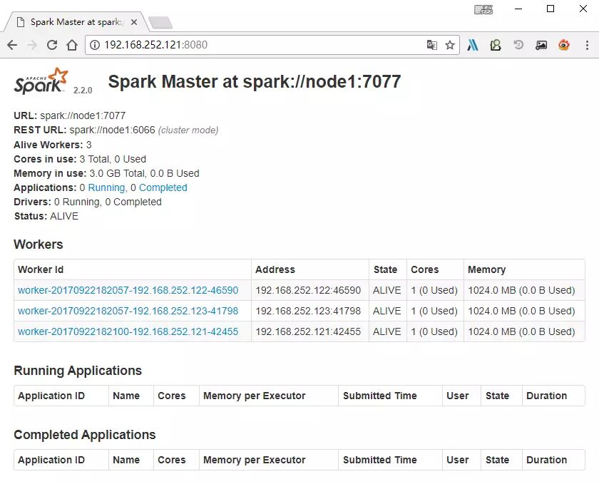
Task: Open the Completed applications link
Action: coord(163,187)
